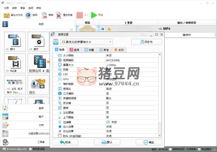
Task: Click the 移除 remove item icon
Action: point(44,15)
